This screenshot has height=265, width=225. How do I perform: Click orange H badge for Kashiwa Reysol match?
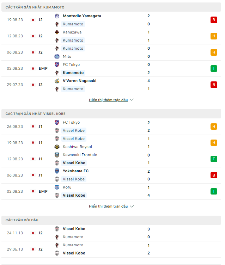(x=214, y=143)
